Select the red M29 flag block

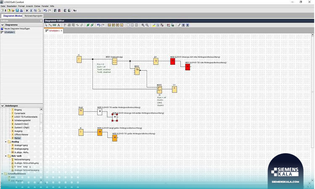173,61
